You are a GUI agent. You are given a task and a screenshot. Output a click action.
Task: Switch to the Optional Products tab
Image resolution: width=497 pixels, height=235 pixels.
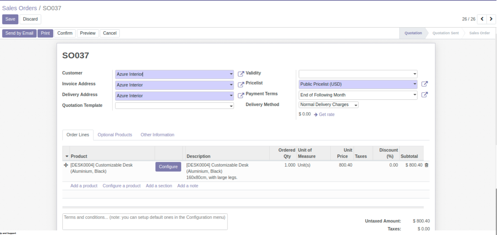tap(115, 135)
